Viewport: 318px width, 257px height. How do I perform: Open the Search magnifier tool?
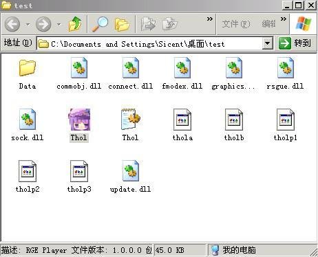[100, 24]
